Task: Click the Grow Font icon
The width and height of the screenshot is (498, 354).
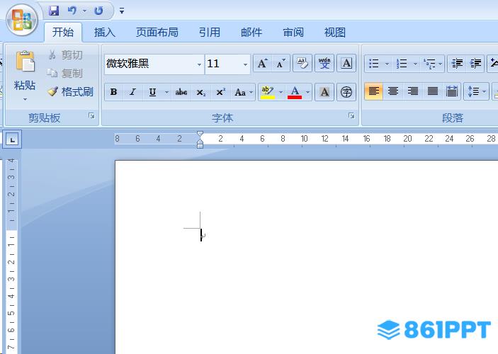Action: point(262,64)
